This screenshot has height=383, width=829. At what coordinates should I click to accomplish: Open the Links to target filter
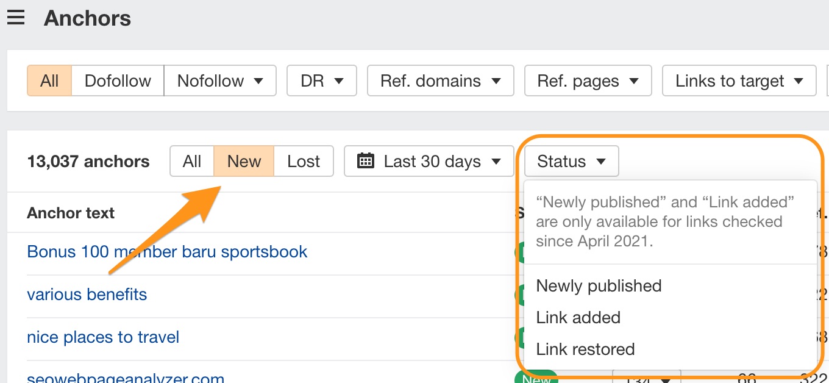tap(739, 81)
